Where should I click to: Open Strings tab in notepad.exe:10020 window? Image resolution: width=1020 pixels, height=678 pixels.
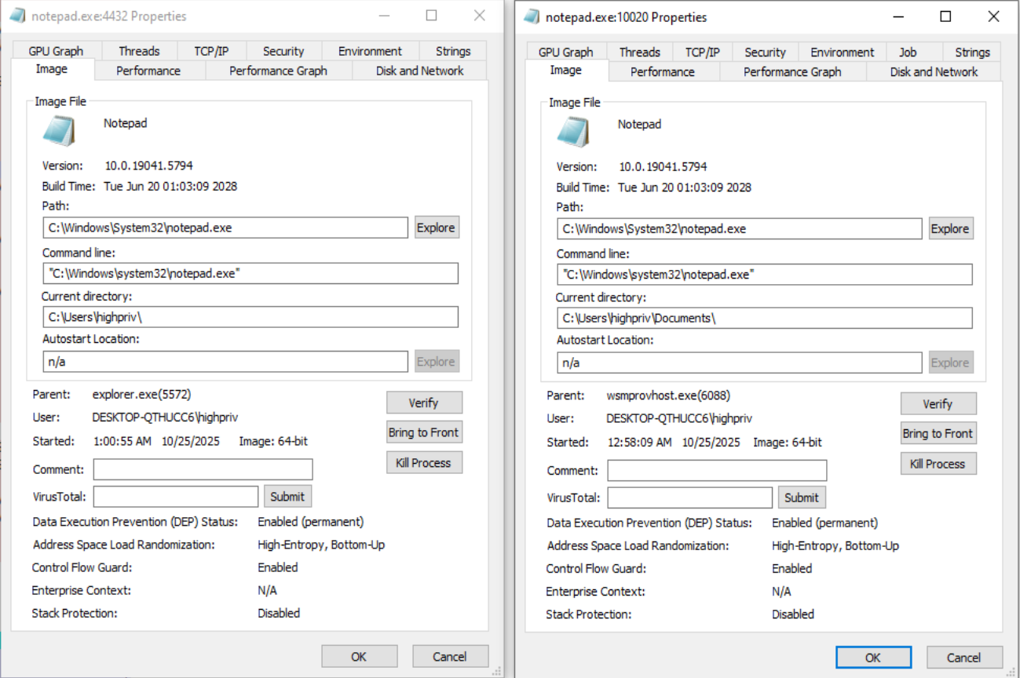972,53
